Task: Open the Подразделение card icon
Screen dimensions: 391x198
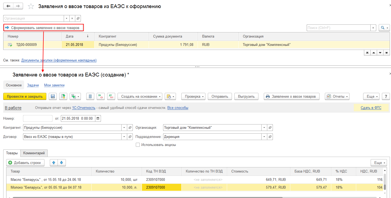Action: click(x=270, y=137)
